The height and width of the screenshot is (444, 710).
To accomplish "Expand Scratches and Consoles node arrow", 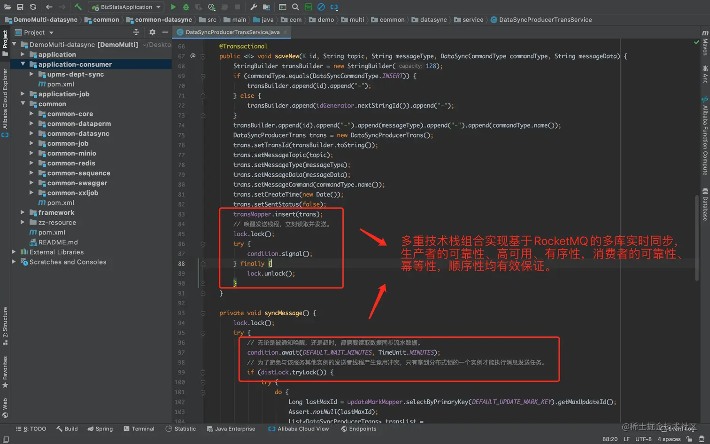I will coord(14,262).
